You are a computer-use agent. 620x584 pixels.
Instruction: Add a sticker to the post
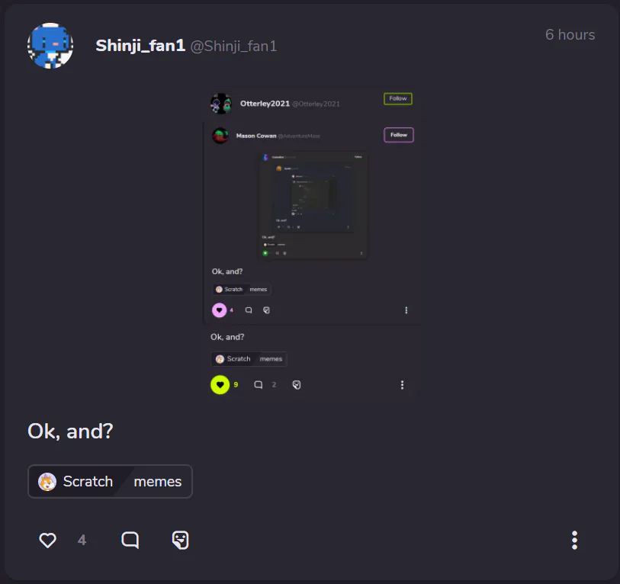click(180, 540)
